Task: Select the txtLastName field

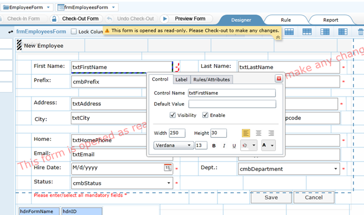Action: pyautogui.click(x=289, y=67)
